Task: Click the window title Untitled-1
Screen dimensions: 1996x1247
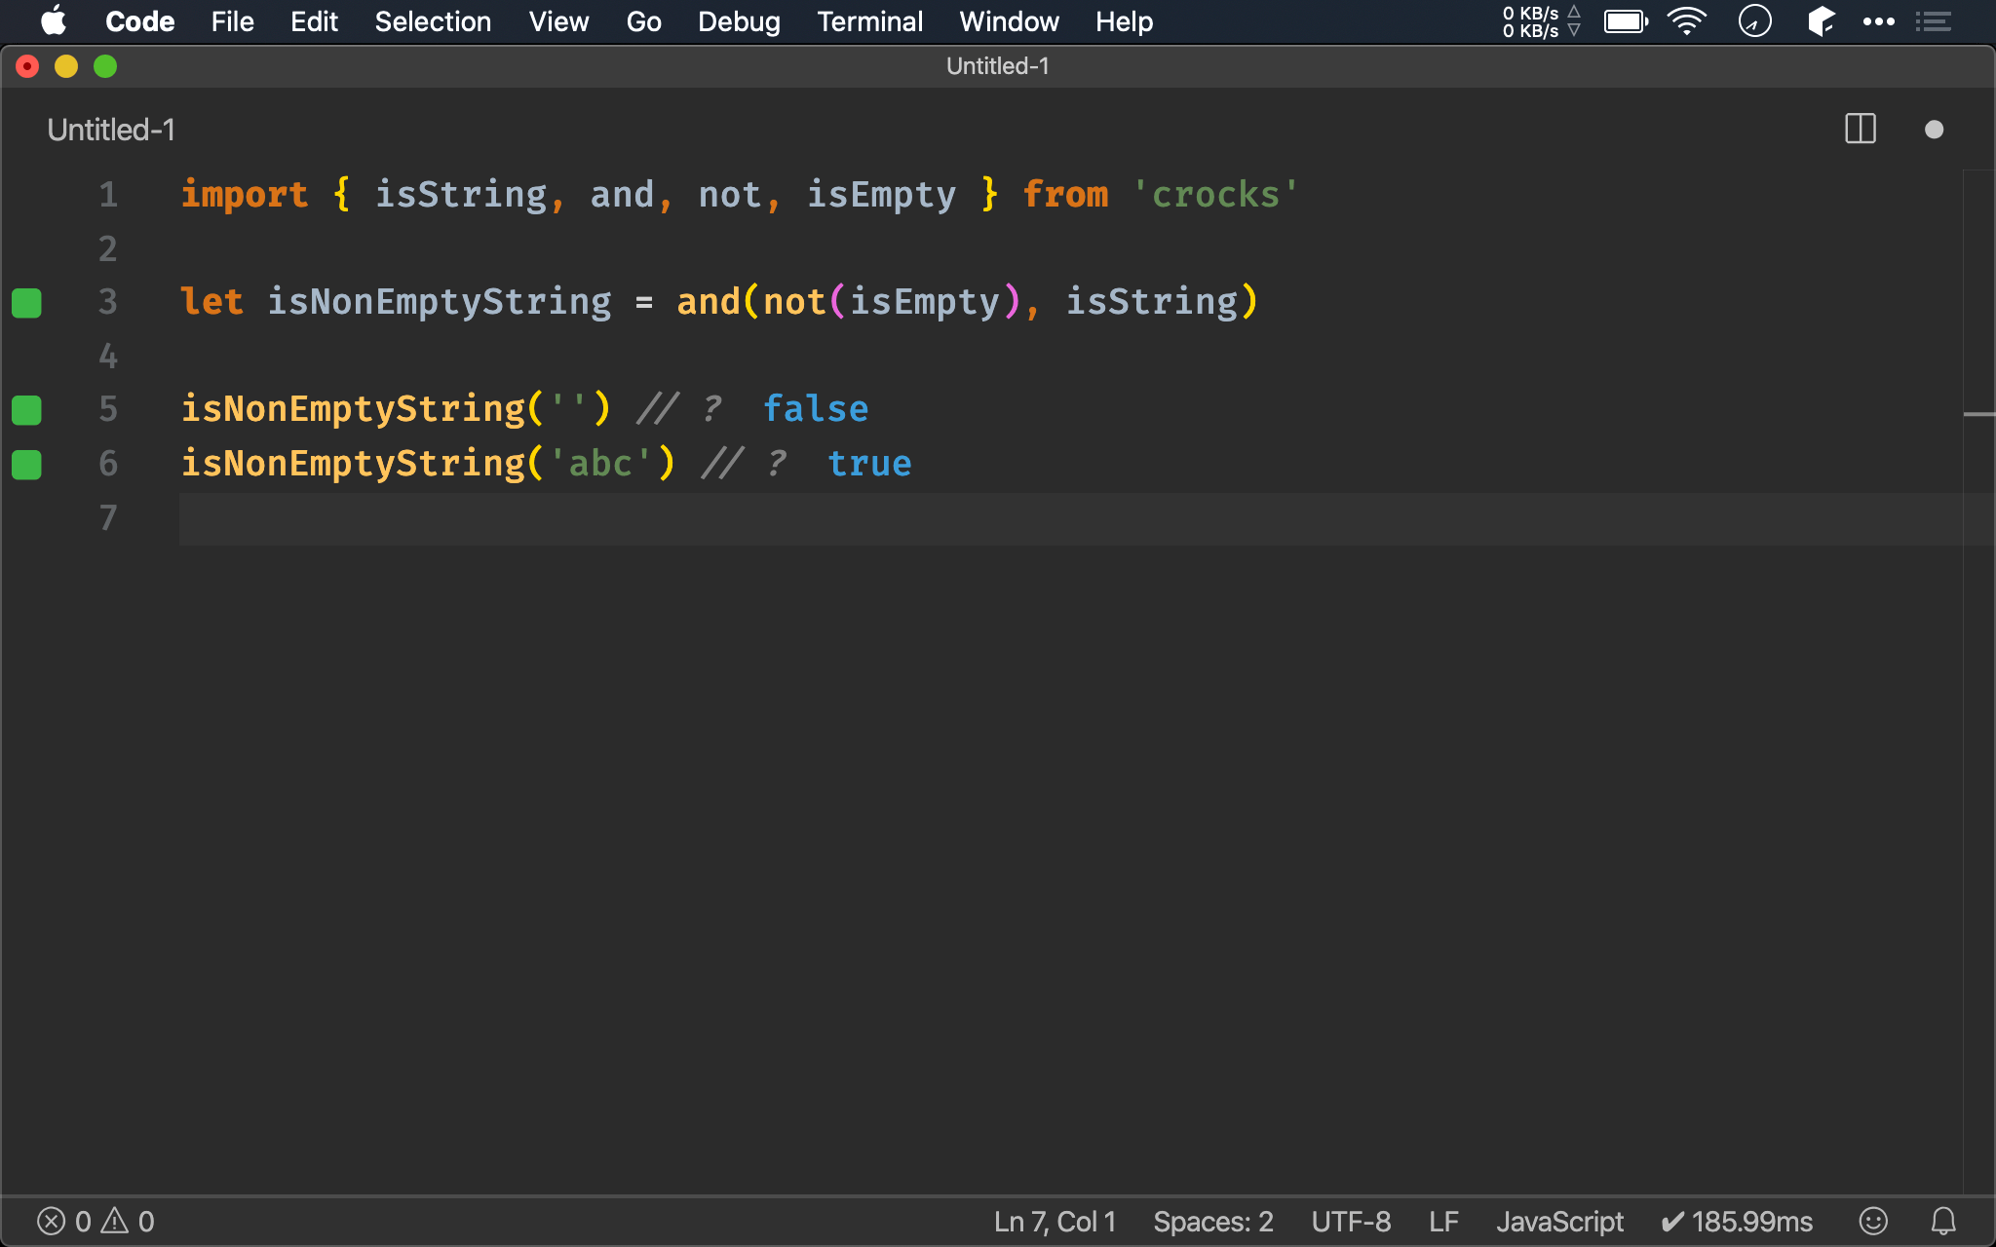Action: pyautogui.click(x=997, y=66)
